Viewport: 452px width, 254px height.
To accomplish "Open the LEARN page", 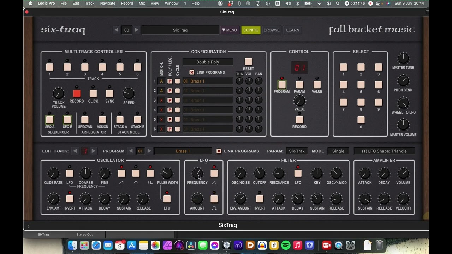I will tap(293, 30).
